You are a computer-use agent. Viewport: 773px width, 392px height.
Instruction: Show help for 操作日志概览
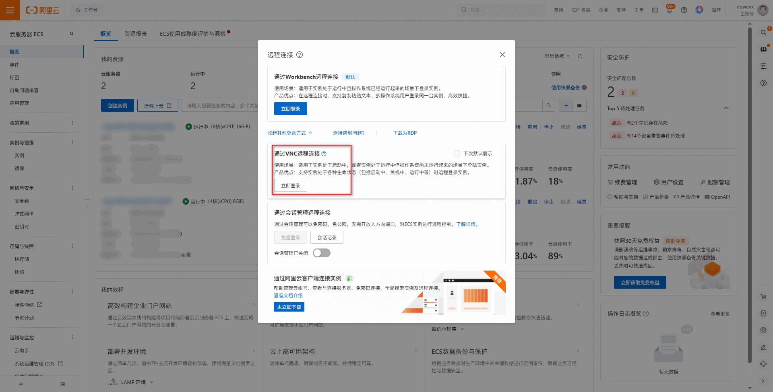(x=646, y=314)
